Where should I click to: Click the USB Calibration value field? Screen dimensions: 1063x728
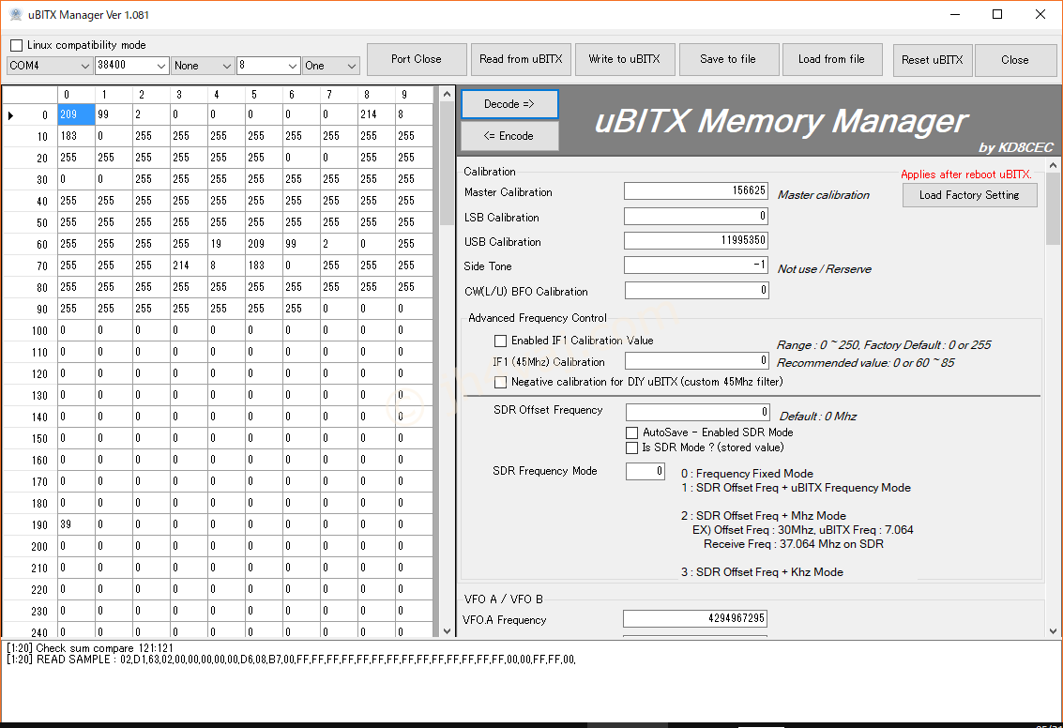click(696, 240)
